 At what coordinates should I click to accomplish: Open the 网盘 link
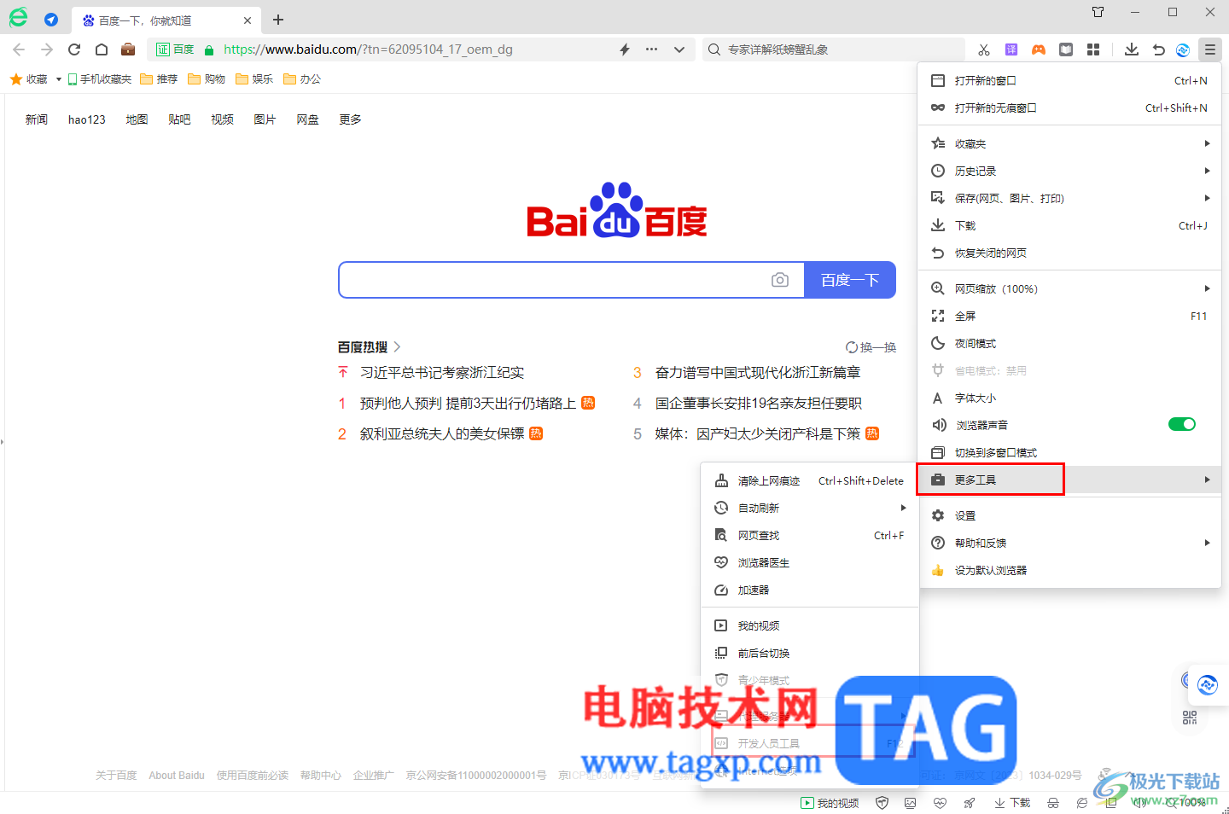pos(307,119)
